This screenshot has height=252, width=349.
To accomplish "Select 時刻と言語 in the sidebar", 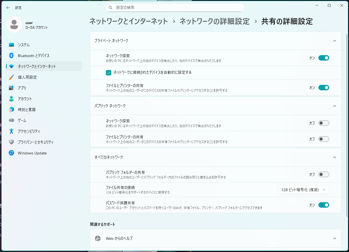I will point(27,110).
